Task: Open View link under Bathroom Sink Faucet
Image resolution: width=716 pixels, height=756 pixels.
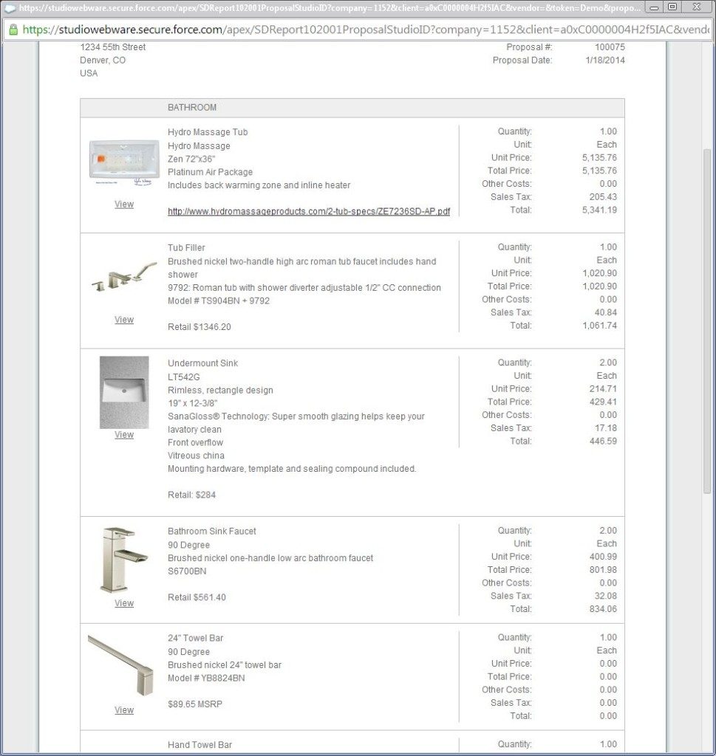Action: 124,603
